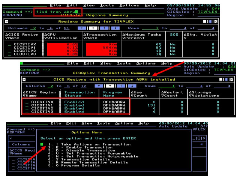Screen dimensions: 240x180
Task: Sort by Maximum Tasks Percent column
Action: coord(142,36)
